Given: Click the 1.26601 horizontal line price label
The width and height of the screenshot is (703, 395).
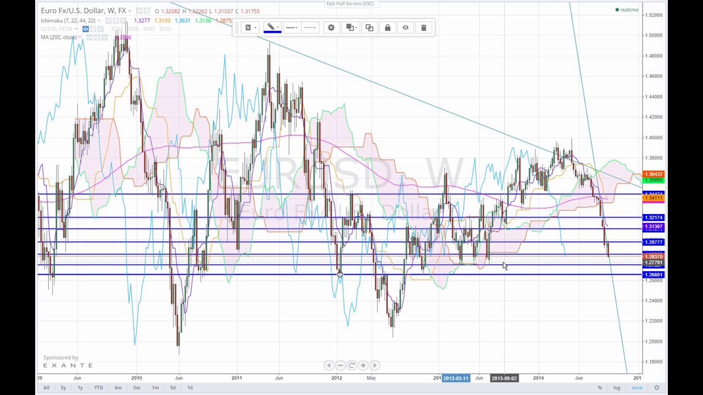Looking at the screenshot, I should tap(654, 275).
